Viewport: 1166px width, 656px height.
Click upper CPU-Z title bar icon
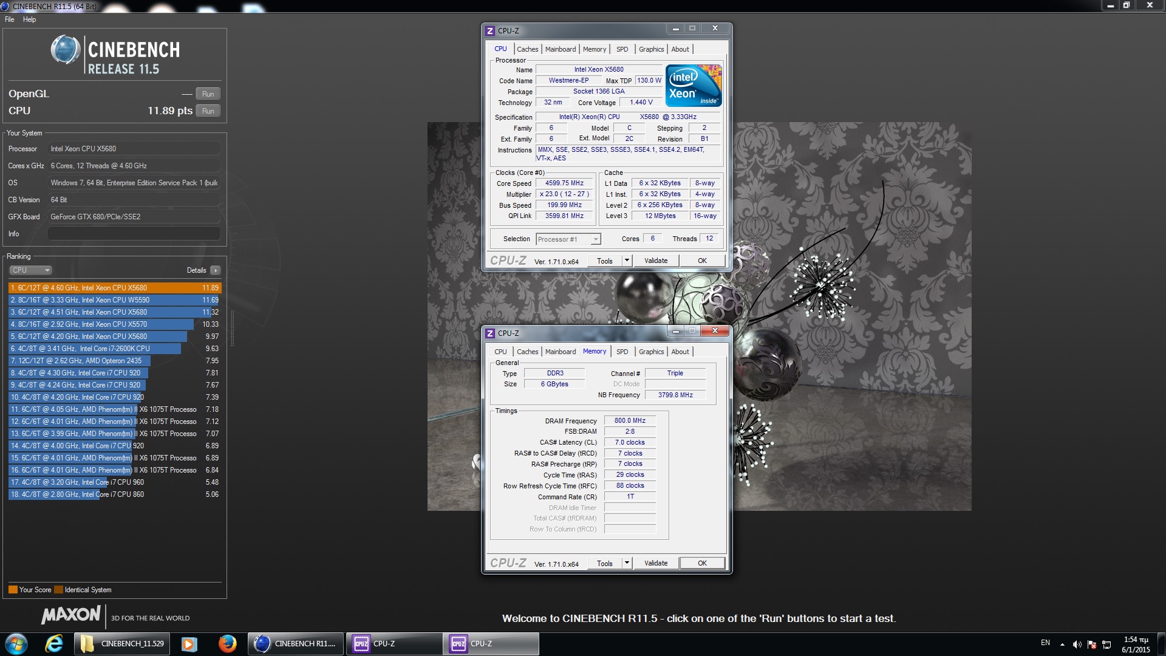pos(490,31)
